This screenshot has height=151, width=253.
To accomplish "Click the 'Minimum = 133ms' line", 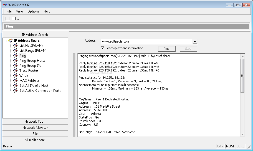I will [130, 89].
